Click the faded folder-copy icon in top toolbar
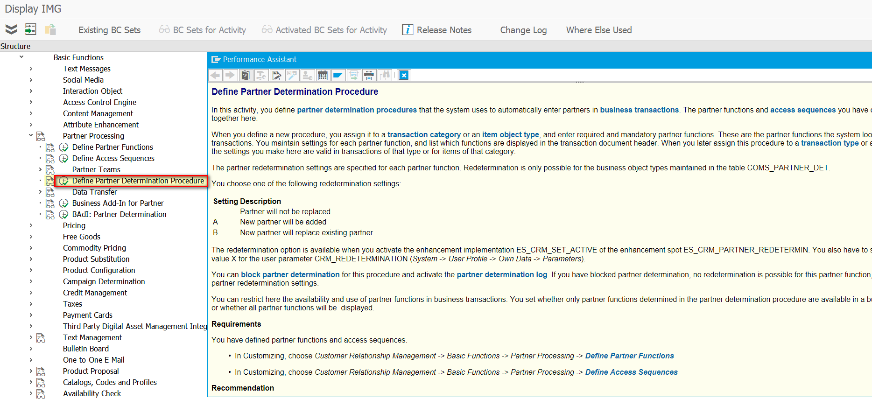 coord(50,29)
